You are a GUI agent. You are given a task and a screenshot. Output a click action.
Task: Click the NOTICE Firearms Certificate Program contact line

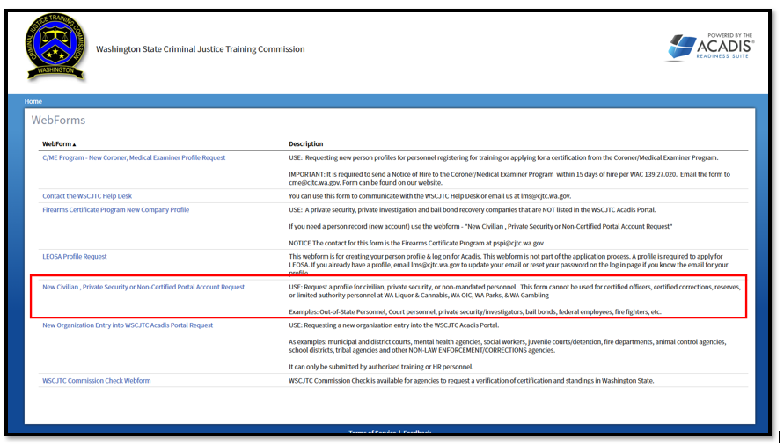coord(416,244)
